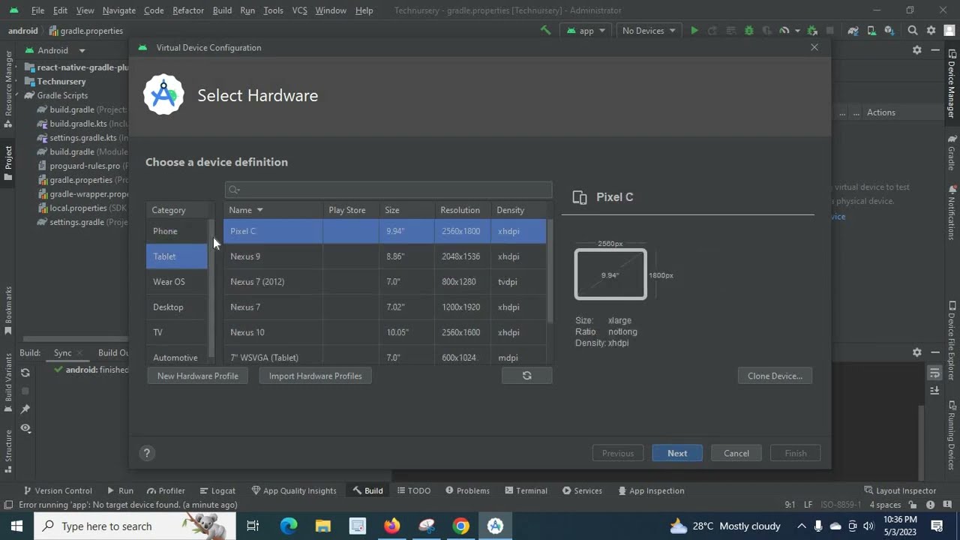Click the pin icon in Build panel
Image resolution: width=960 pixels, height=540 pixels.
click(x=25, y=409)
